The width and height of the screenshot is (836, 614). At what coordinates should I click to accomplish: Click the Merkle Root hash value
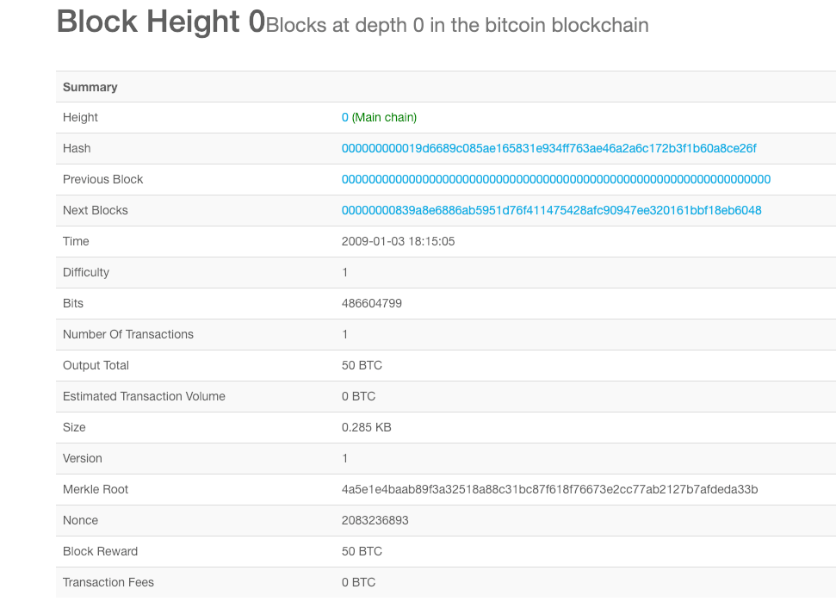point(549,490)
